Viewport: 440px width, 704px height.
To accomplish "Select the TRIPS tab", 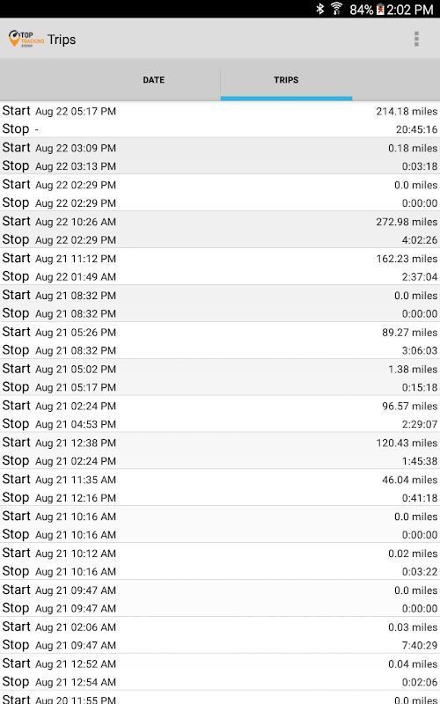I will (286, 80).
